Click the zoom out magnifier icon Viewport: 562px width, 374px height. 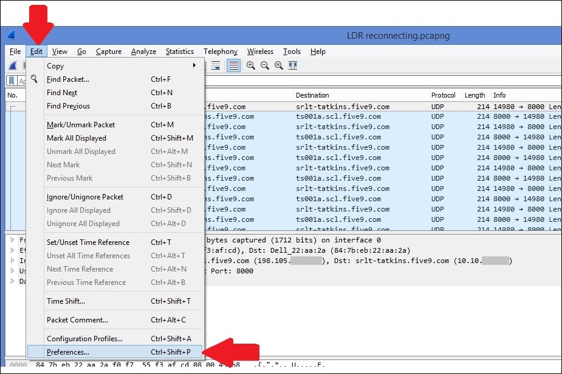click(264, 65)
